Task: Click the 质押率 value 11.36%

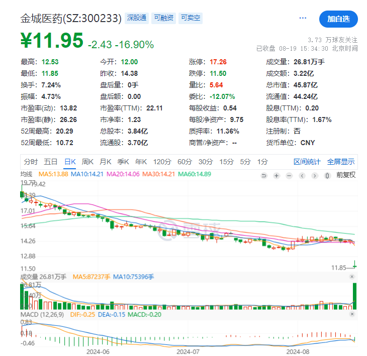Action: 228,131
